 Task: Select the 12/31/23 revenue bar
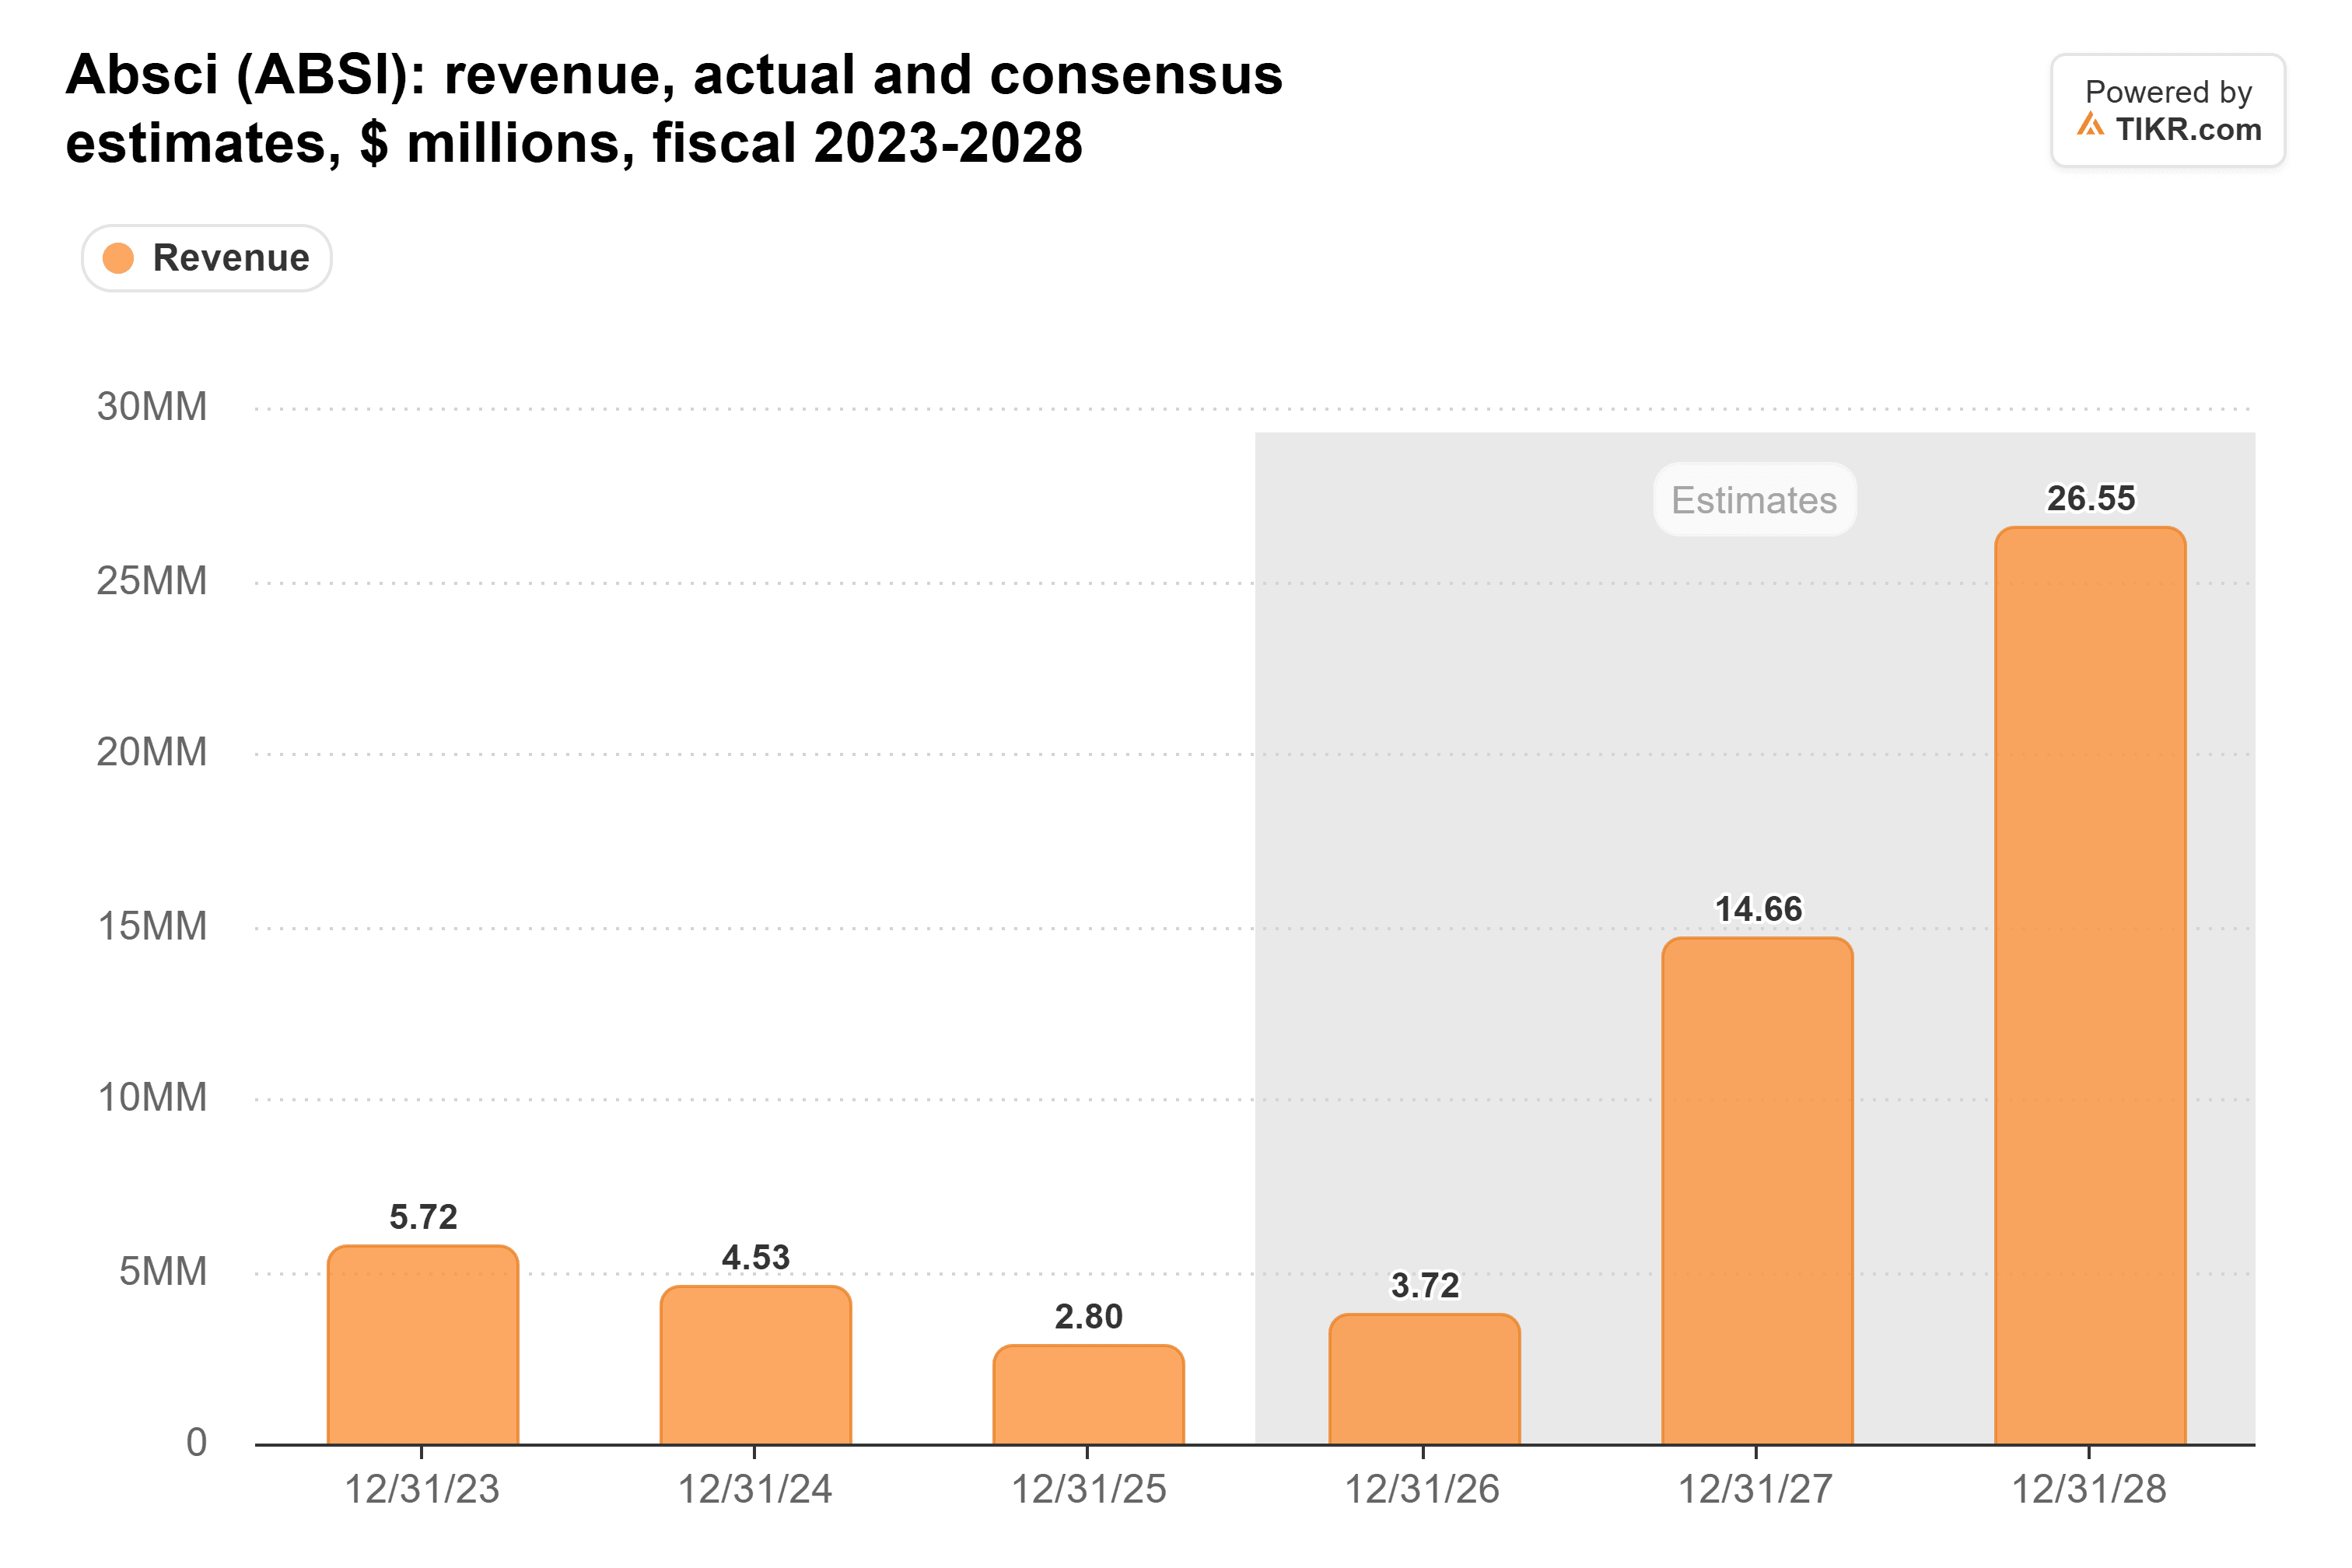[423, 1345]
